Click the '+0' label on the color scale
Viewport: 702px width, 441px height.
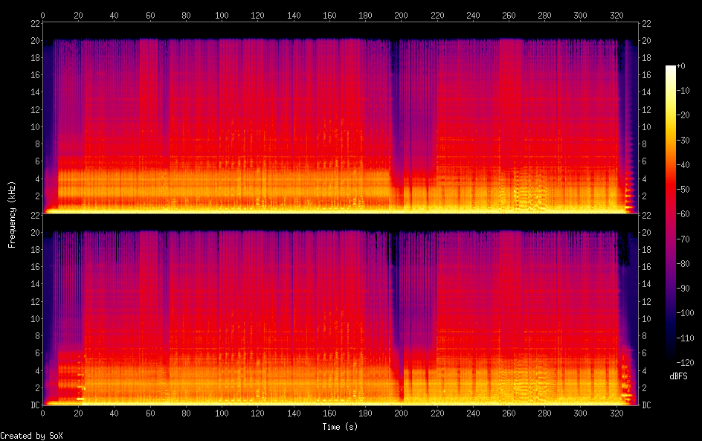[680, 65]
